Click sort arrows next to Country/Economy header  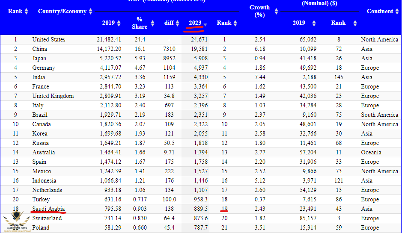pos(90,12)
